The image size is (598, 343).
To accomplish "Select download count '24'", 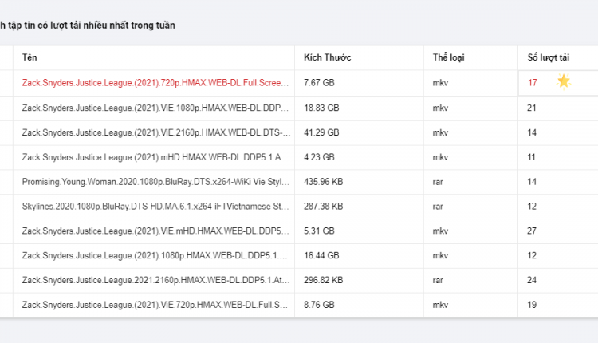I will tap(532, 280).
